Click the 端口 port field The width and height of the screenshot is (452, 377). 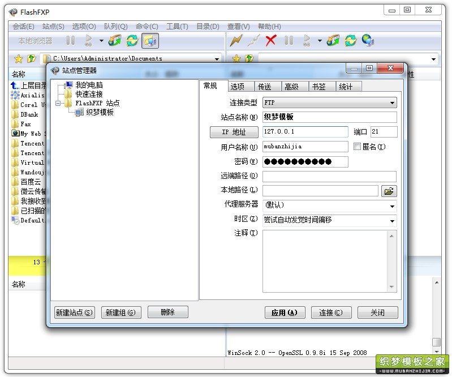coord(384,132)
